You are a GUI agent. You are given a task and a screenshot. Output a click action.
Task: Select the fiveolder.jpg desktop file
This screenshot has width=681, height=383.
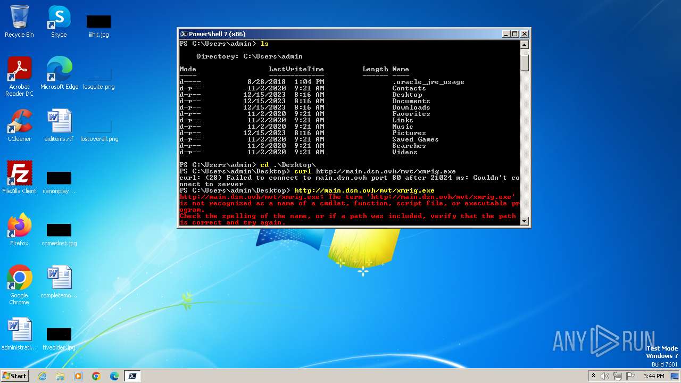pos(59,338)
